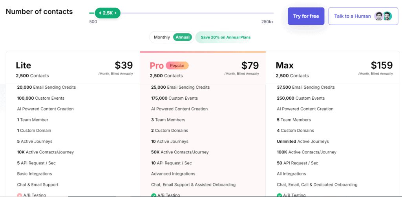Switch billing to Monthly

[162, 37]
